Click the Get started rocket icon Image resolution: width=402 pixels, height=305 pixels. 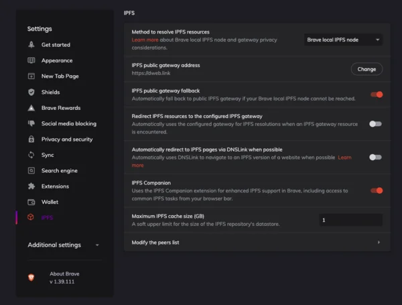coord(31,45)
